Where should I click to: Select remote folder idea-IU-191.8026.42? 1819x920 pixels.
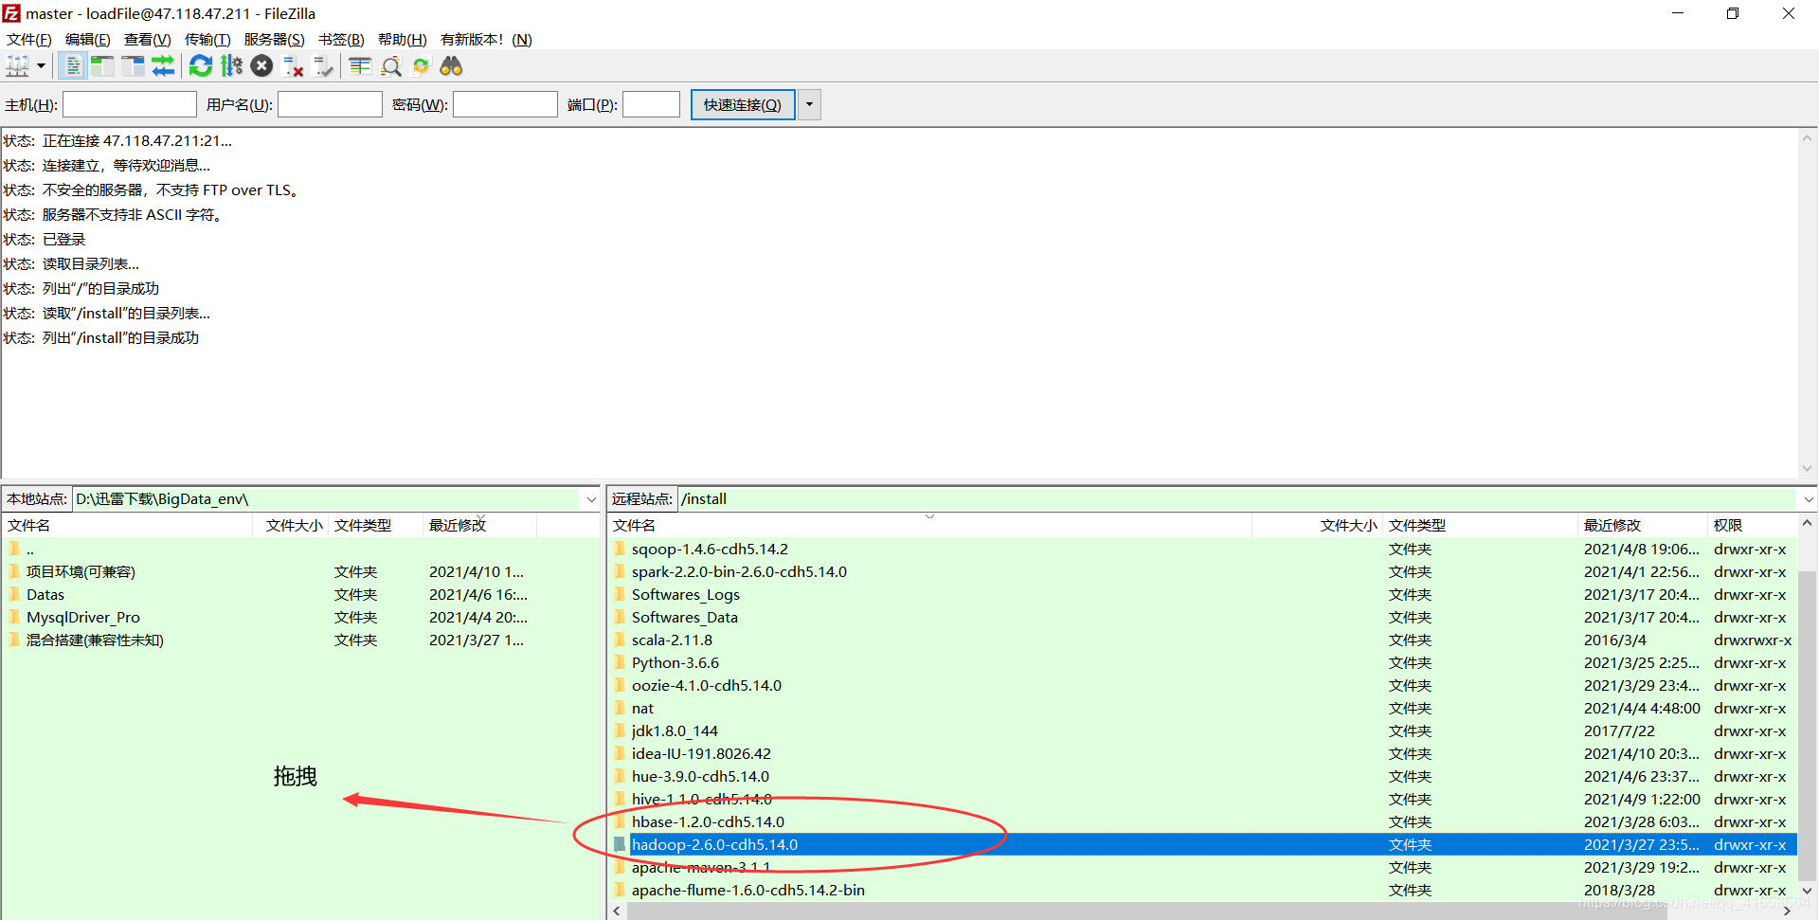point(1202,754)
